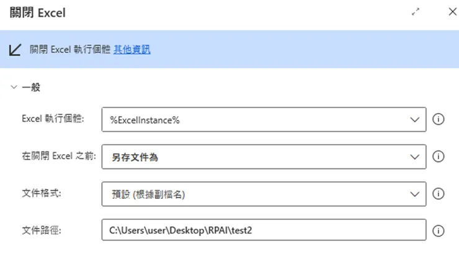
Task: Click the Excel 執行個體 label text
Action: [x=53, y=119]
